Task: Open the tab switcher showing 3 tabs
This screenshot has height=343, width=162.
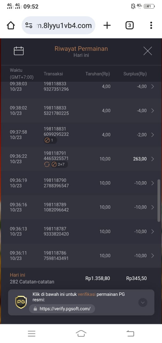Action: (129, 25)
